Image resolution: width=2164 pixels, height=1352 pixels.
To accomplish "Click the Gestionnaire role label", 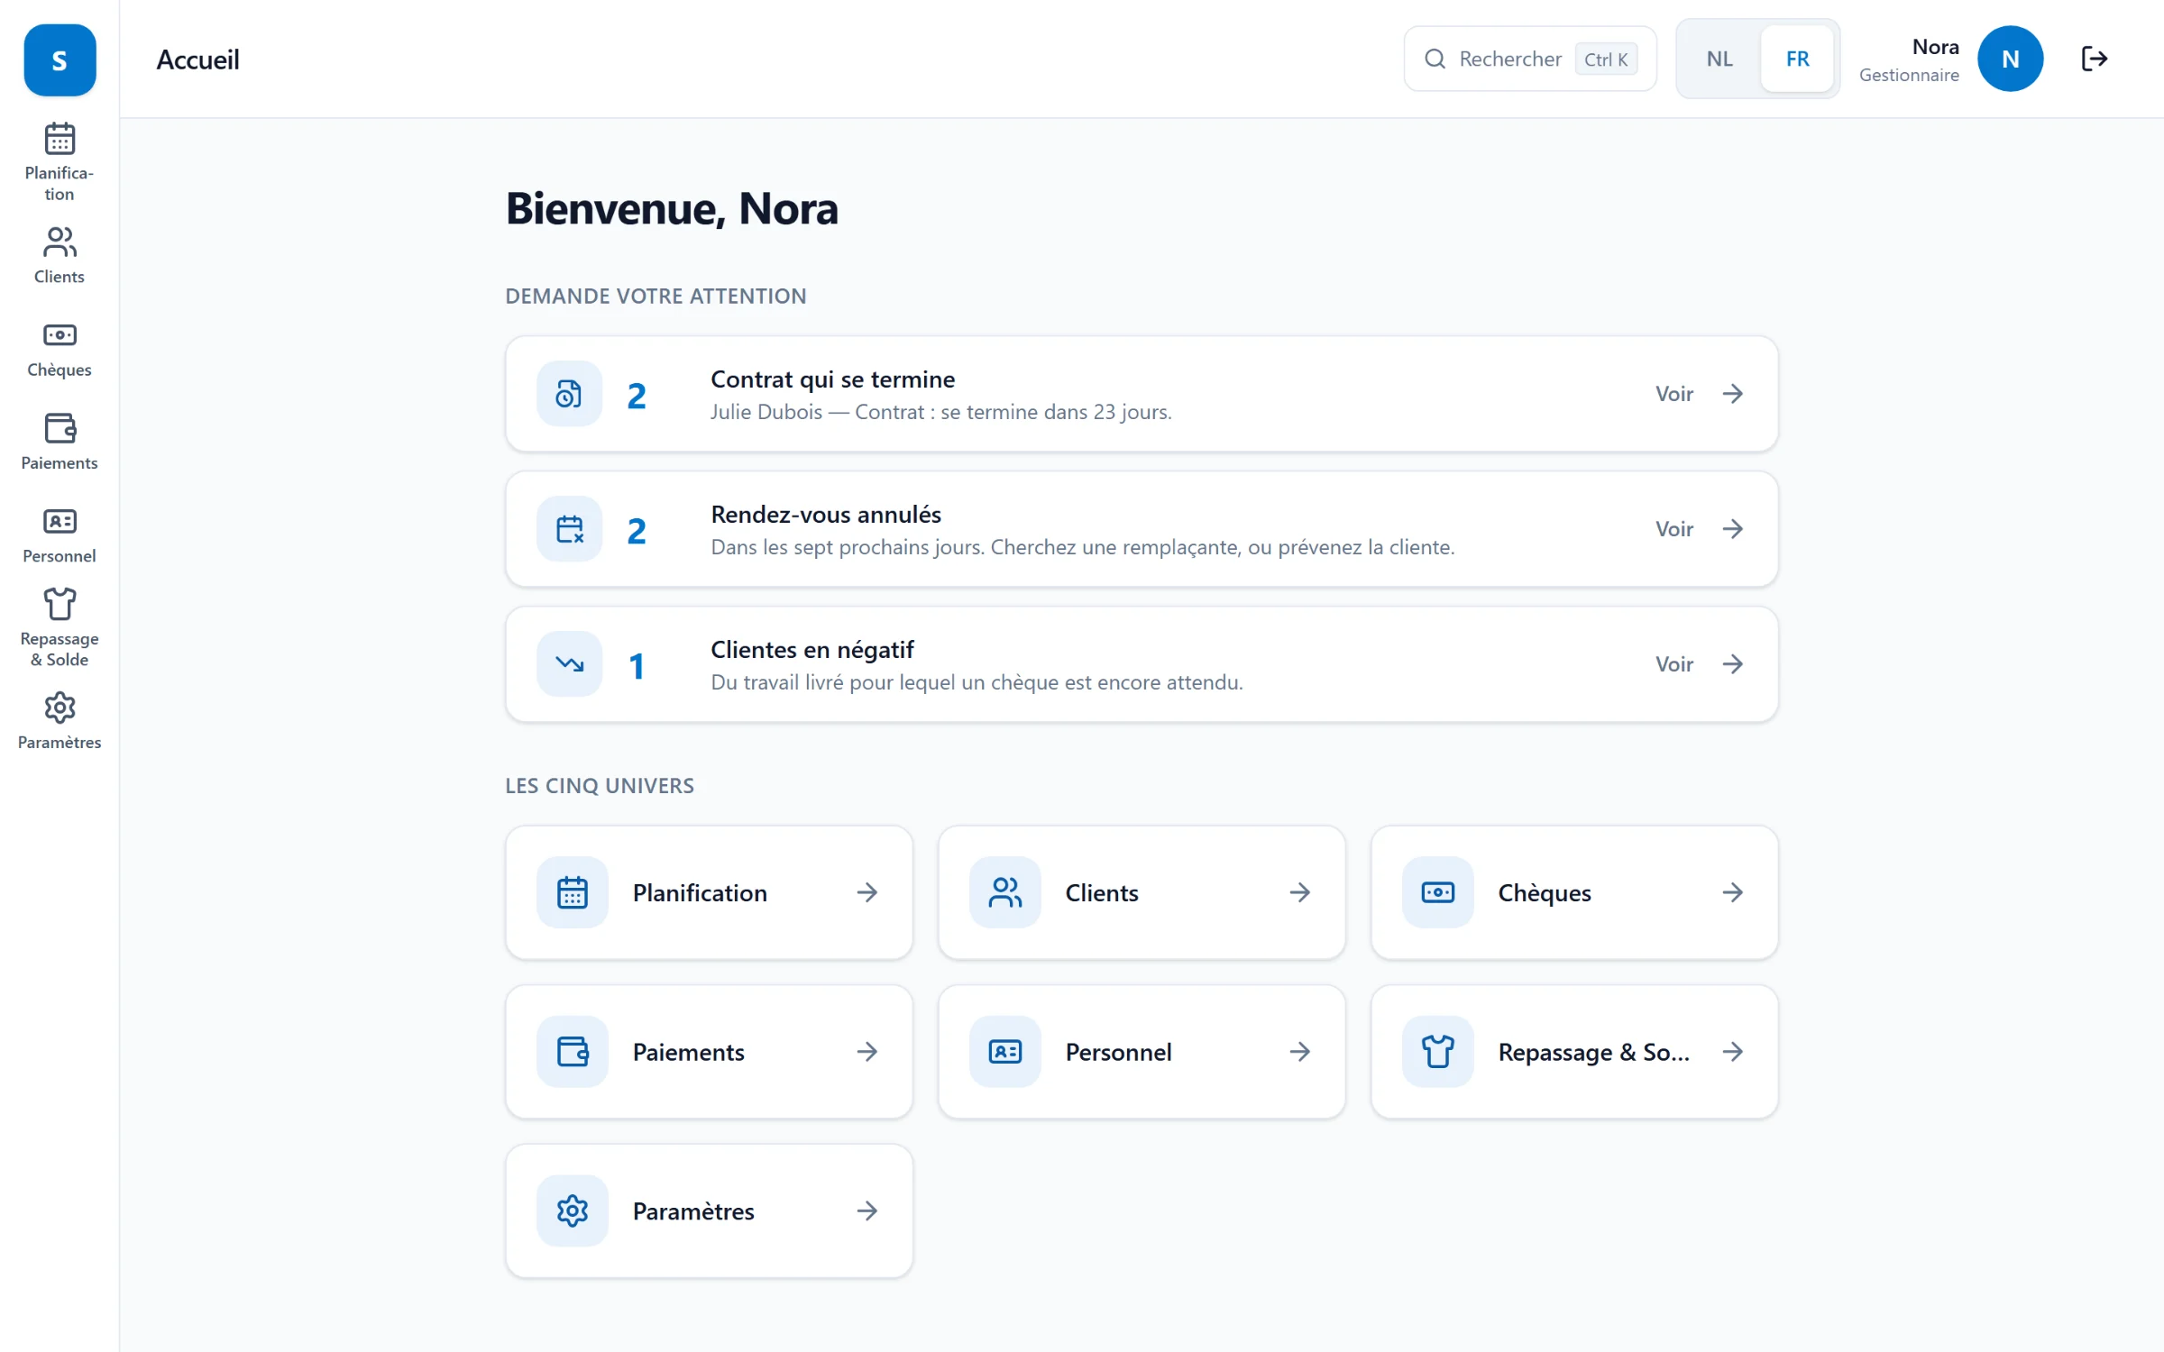I will click(1909, 75).
